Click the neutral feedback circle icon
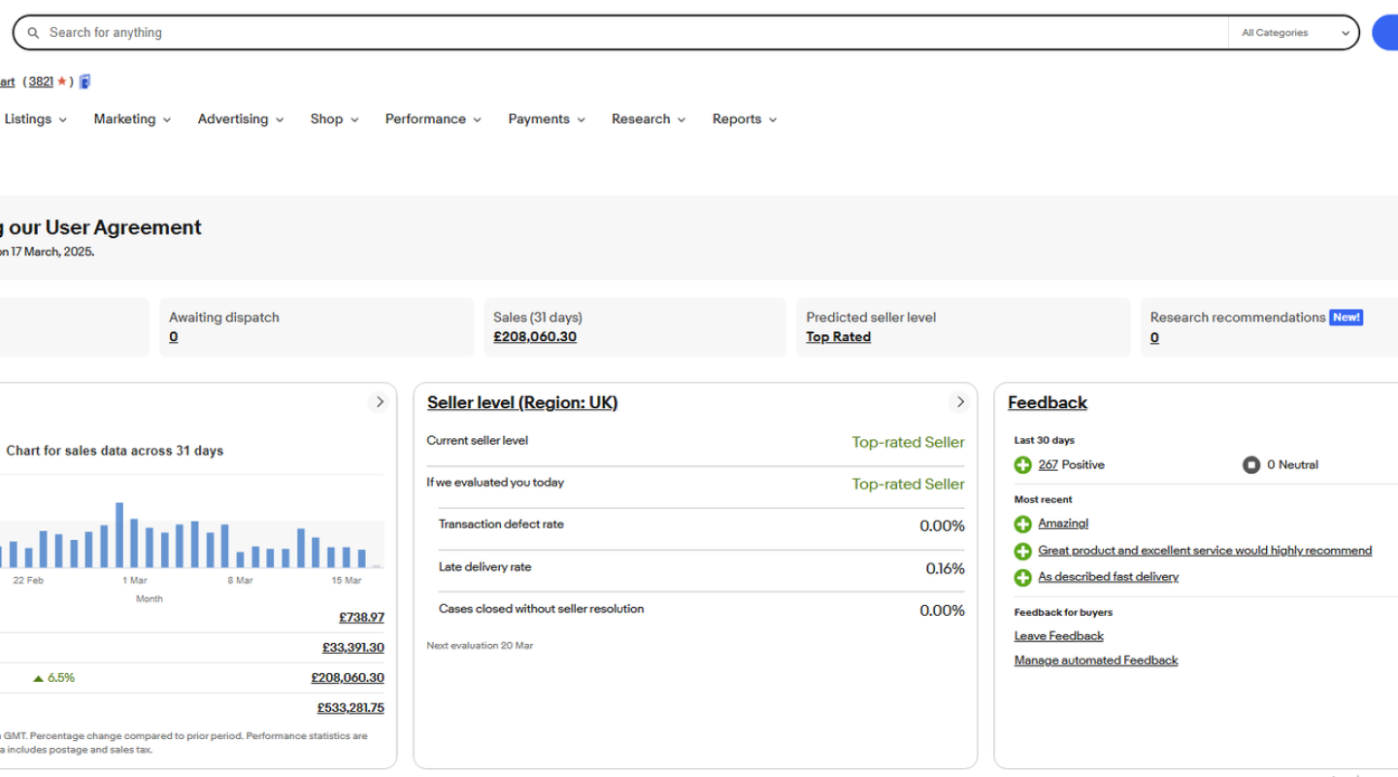1398x777 pixels. pyautogui.click(x=1251, y=465)
